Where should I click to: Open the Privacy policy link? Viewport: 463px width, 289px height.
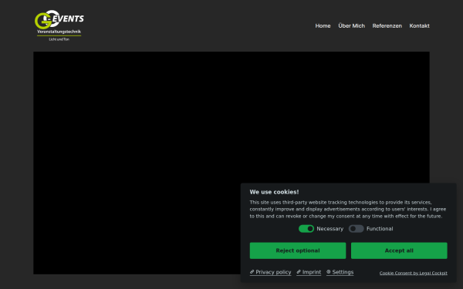pos(271,272)
